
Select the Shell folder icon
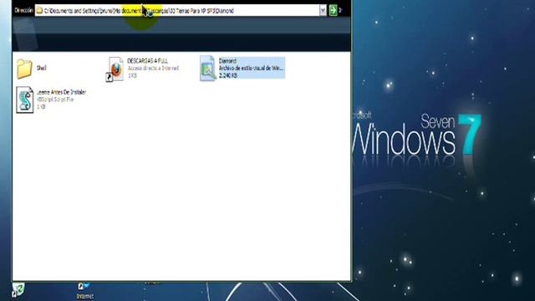pyautogui.click(x=24, y=69)
